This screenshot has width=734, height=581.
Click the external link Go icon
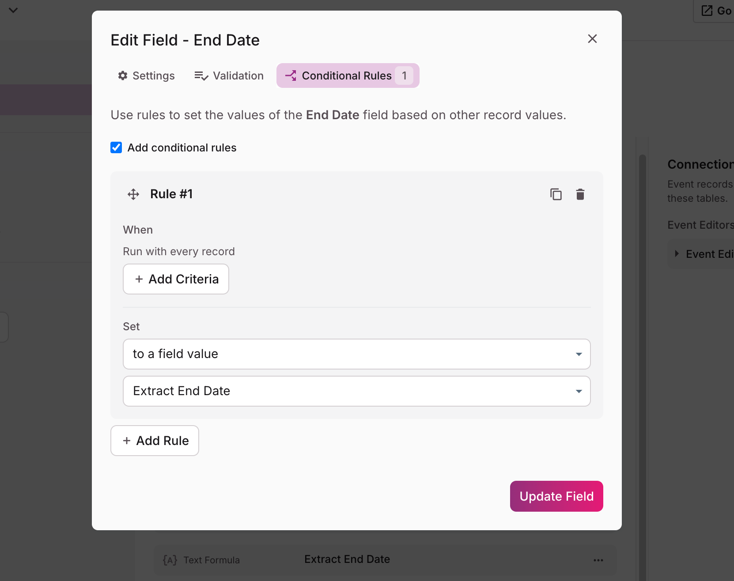tap(707, 11)
